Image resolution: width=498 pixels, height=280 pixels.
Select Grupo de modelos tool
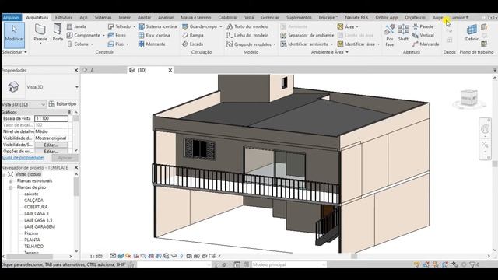(249, 44)
